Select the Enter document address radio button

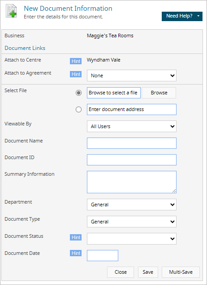78,109
